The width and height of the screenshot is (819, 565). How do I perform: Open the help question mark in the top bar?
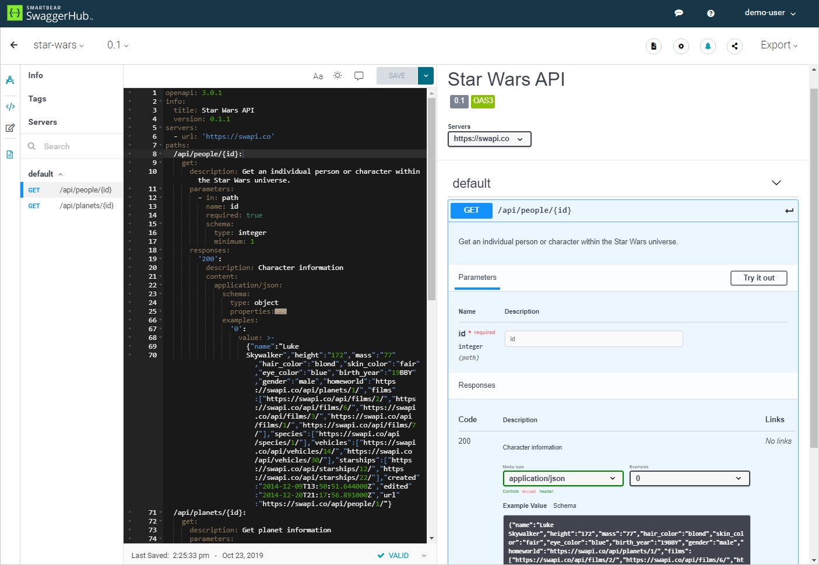point(711,13)
